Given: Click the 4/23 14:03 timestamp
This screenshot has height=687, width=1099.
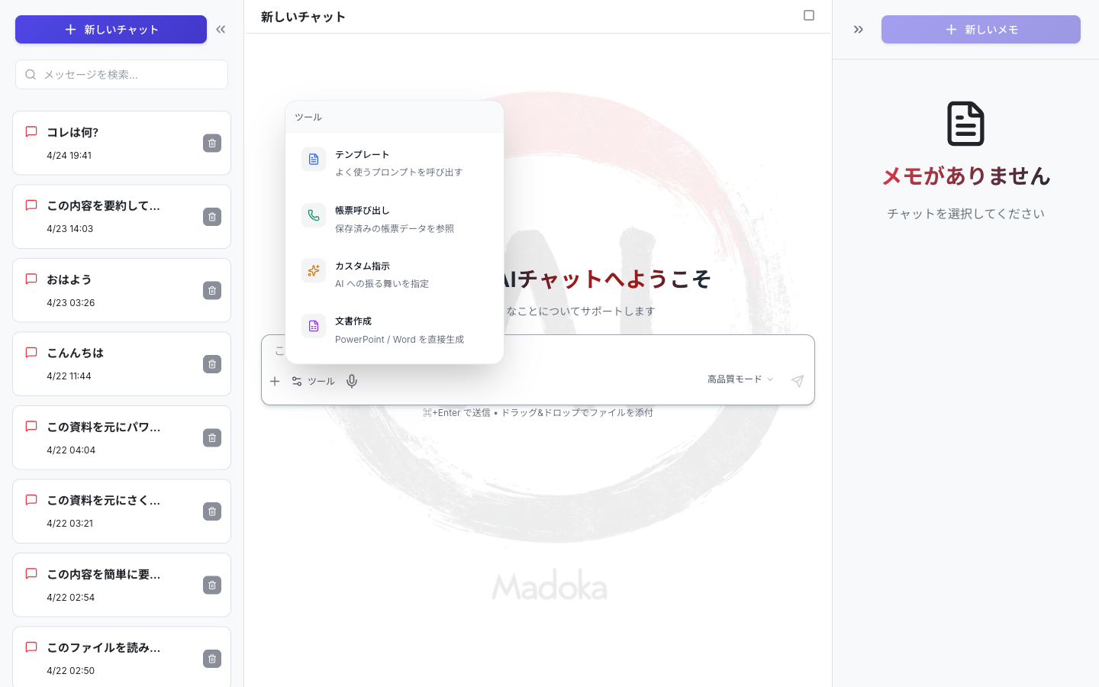Looking at the screenshot, I should tap(69, 228).
